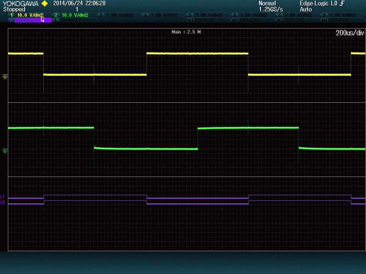Select the channel 6 1.00 V/div tab

point(253,15)
